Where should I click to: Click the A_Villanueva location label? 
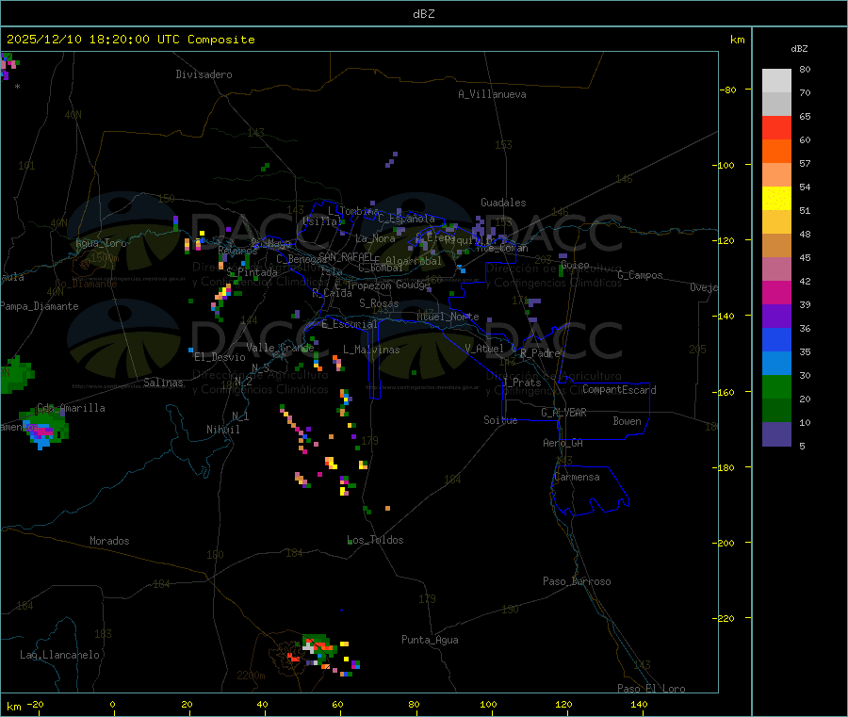pyautogui.click(x=492, y=94)
